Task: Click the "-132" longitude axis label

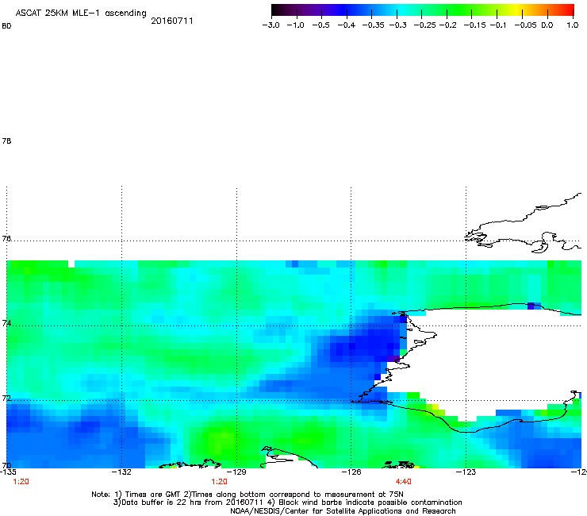Action: click(121, 472)
